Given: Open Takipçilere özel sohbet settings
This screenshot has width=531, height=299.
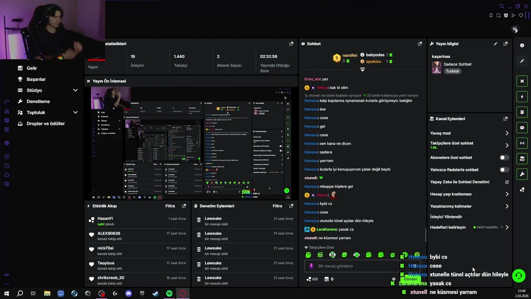Looking at the screenshot, I should (x=470, y=145).
